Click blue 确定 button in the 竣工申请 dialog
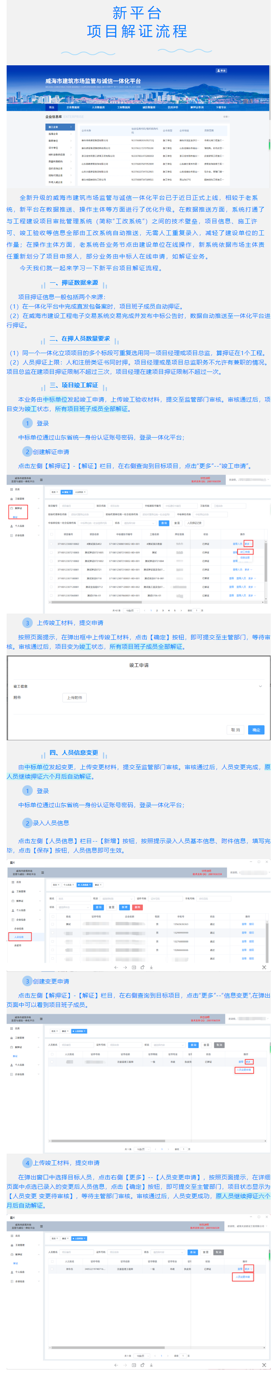 pyautogui.click(x=256, y=730)
